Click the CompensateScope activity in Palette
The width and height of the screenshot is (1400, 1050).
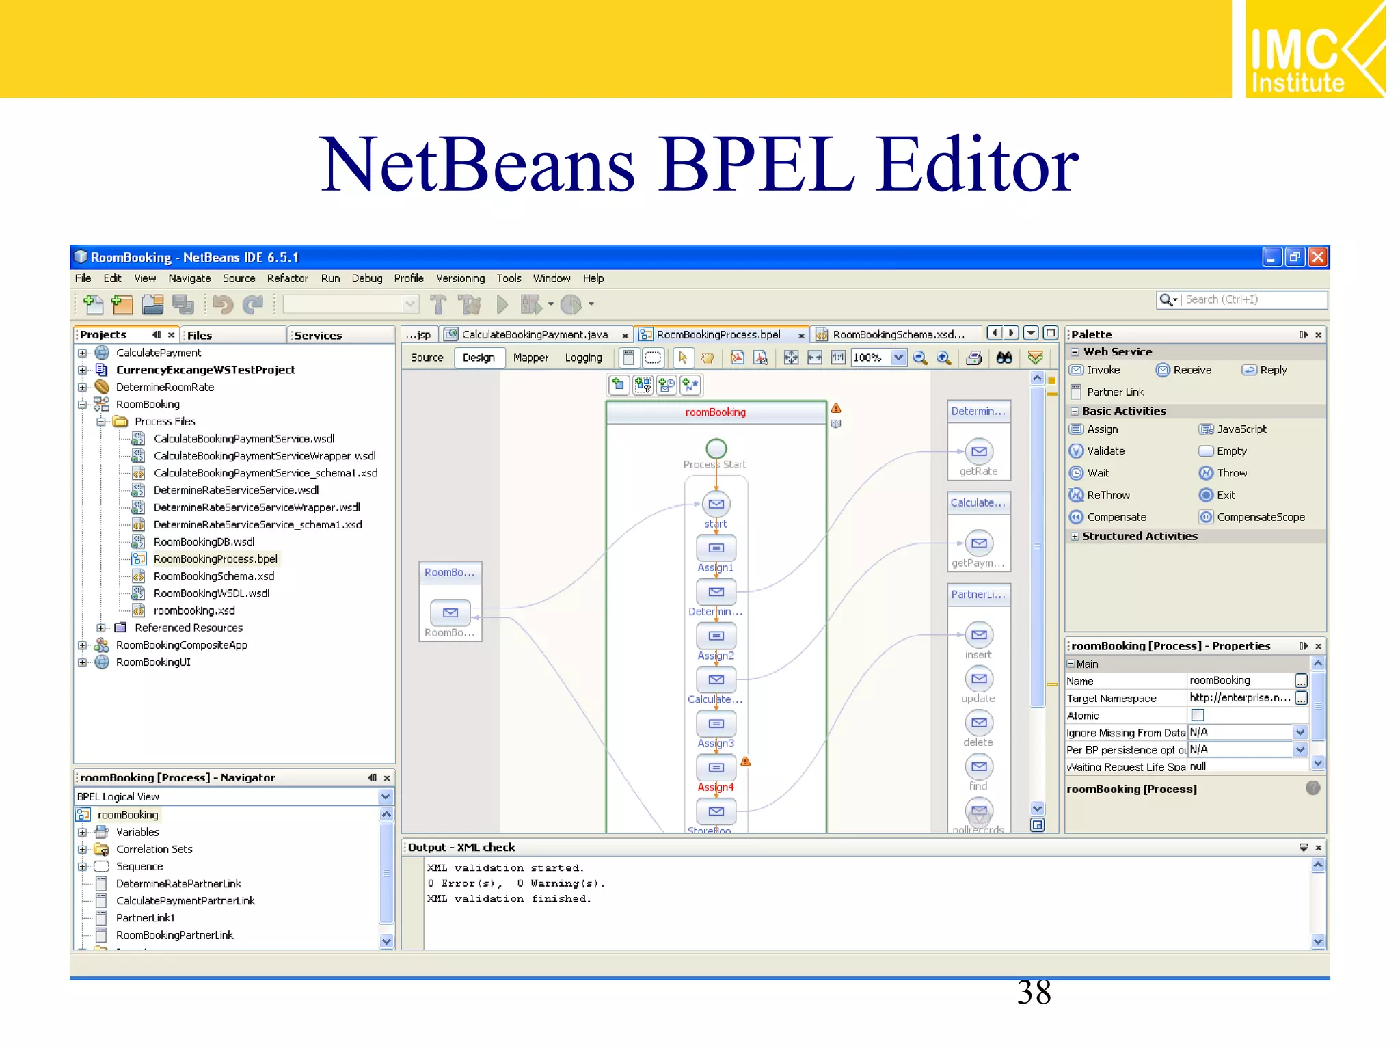[x=1252, y=517]
